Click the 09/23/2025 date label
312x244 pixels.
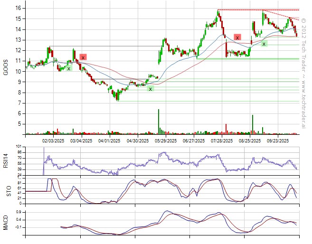(x=278, y=141)
